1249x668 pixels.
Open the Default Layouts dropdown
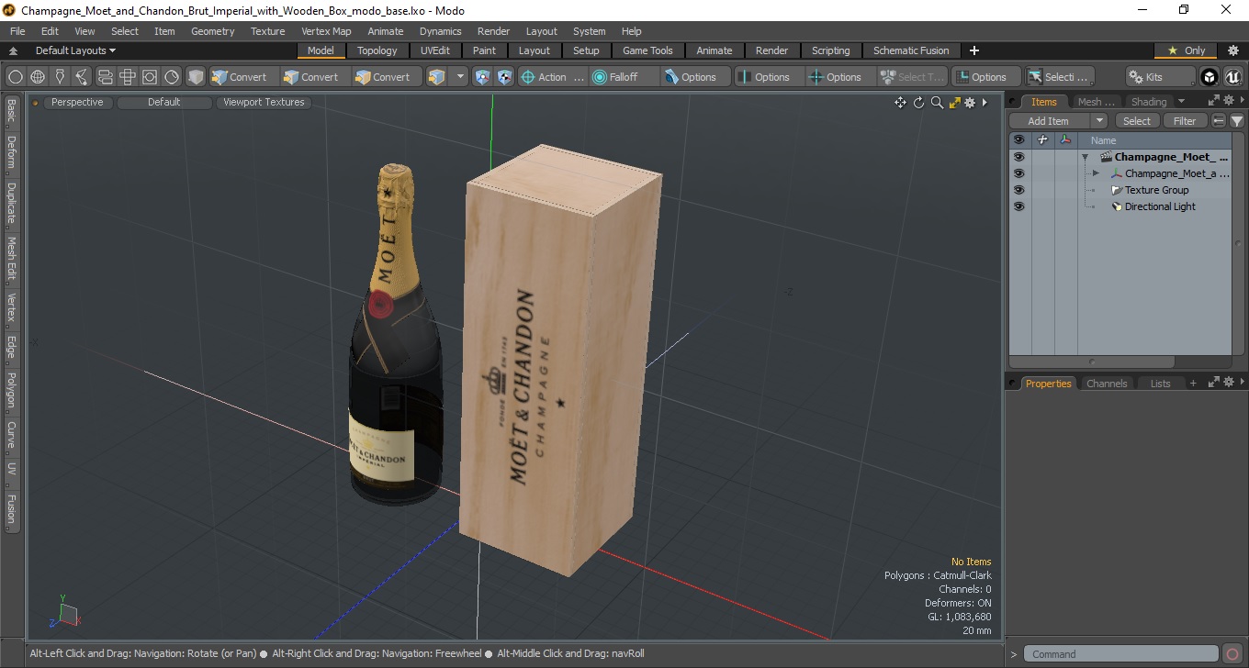coord(75,50)
